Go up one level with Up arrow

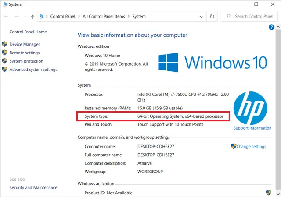(32, 17)
